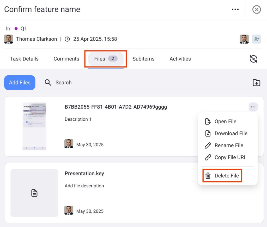
Task: Click Delete File in the menu
Action: click(226, 176)
